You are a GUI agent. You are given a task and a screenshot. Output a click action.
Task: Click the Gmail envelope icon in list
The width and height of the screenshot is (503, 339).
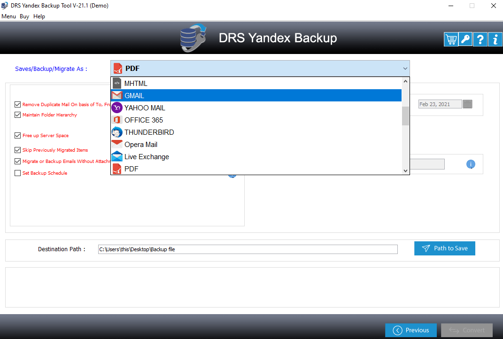(117, 96)
